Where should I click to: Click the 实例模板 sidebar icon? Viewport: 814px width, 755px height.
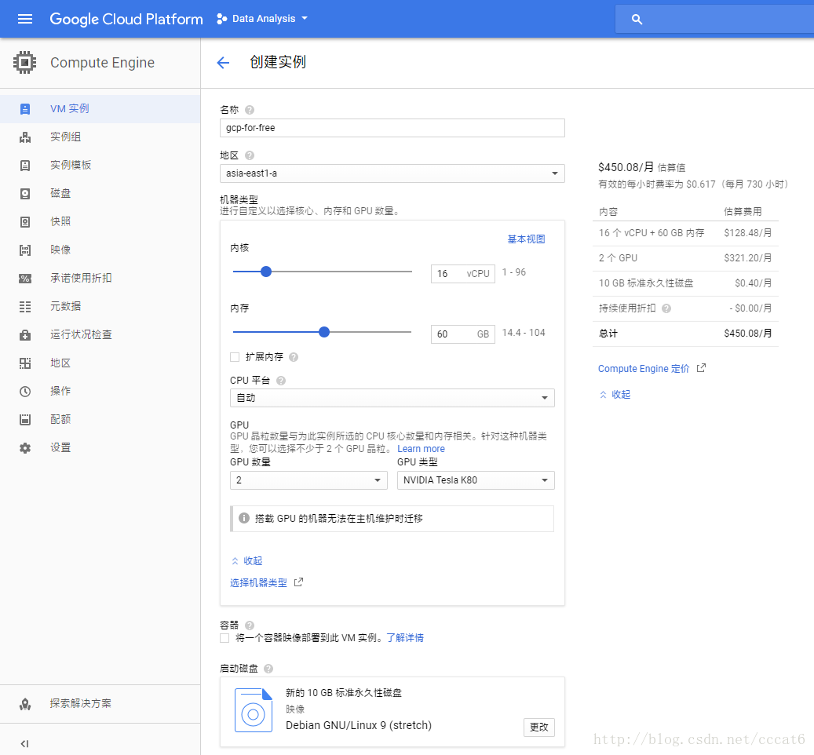(x=25, y=166)
